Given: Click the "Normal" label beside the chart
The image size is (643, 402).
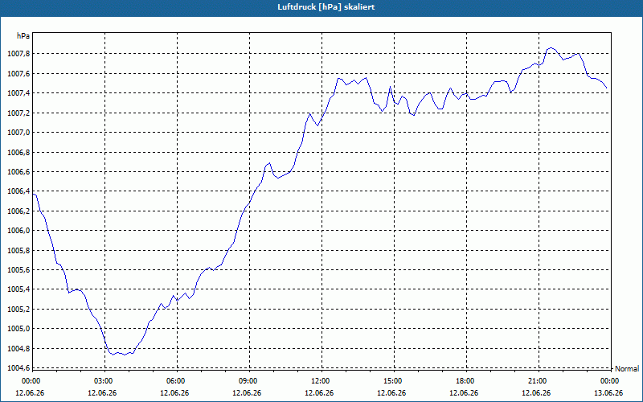Looking at the screenshot, I should tap(627, 369).
